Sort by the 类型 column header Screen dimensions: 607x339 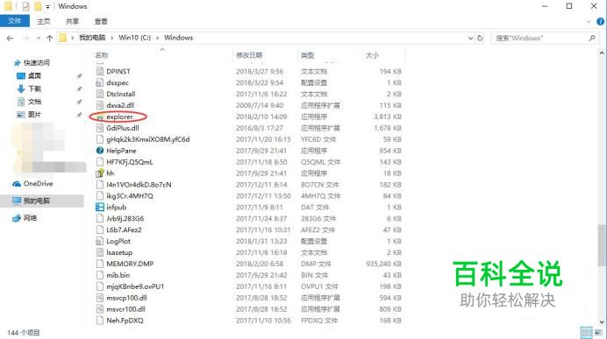point(307,55)
